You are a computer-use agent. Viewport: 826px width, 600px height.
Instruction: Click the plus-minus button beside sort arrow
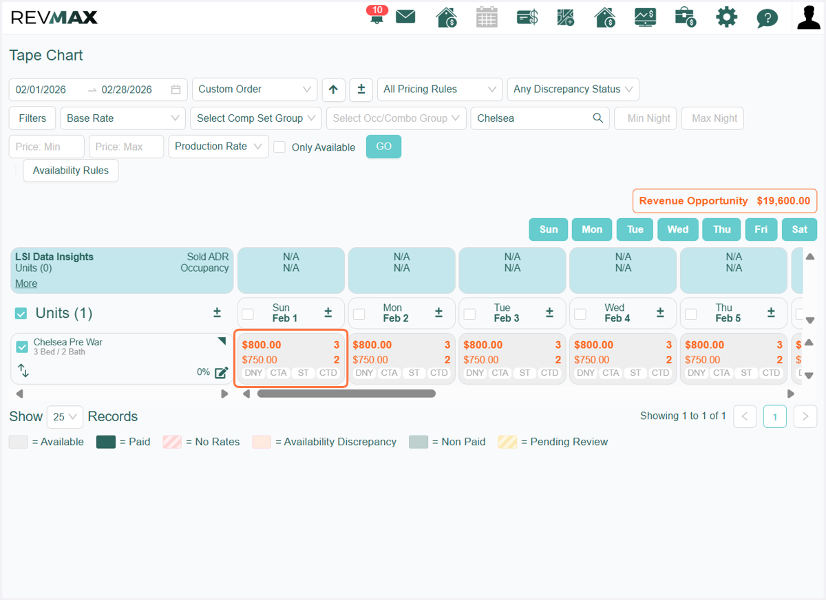click(x=361, y=89)
